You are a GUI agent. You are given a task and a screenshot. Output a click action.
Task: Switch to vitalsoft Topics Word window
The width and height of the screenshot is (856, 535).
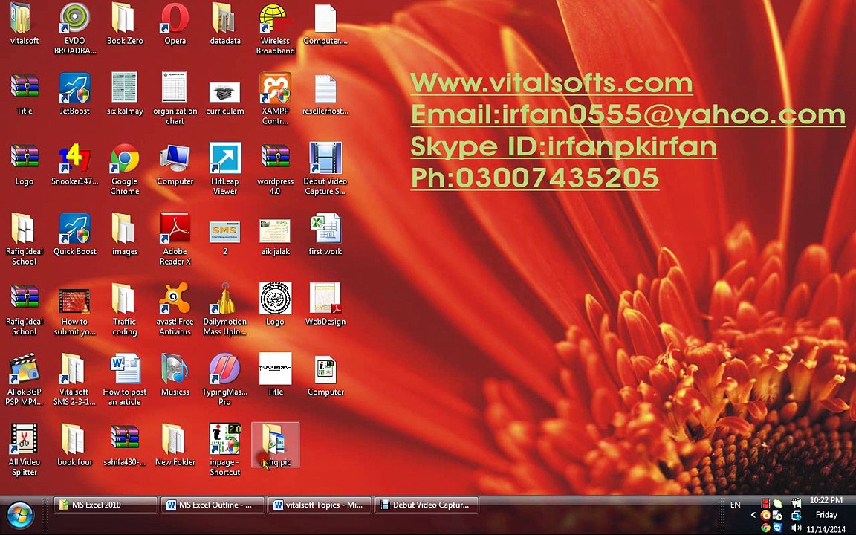320,505
